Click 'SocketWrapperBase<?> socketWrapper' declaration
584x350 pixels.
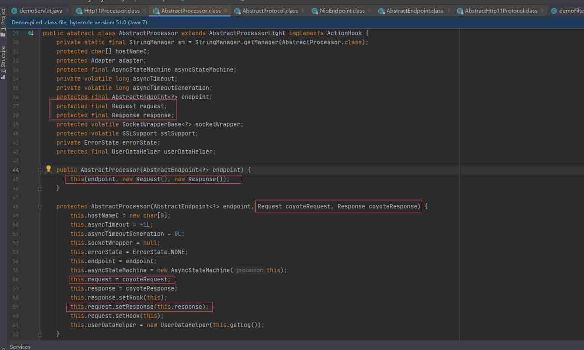click(183, 124)
